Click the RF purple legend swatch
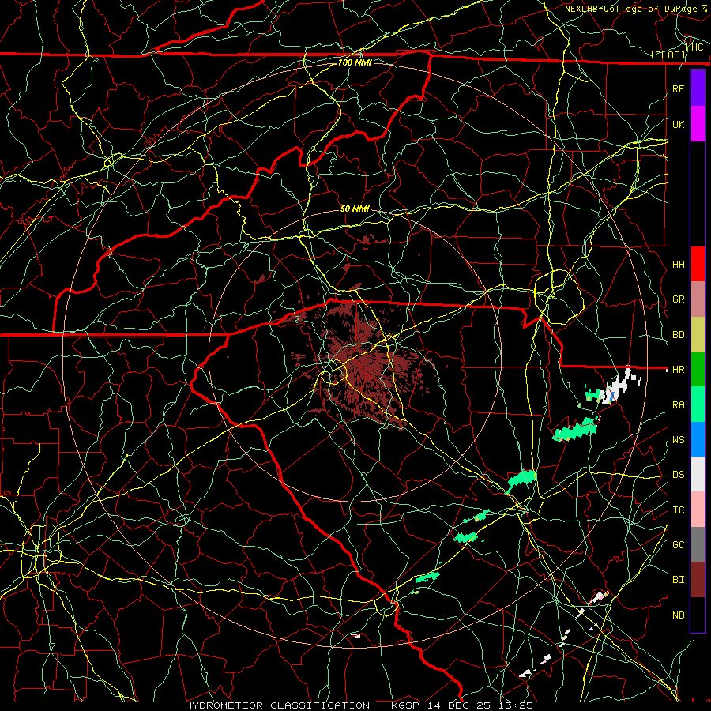 point(698,88)
